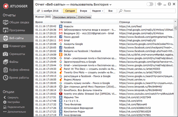Click the scrollbar up arrow

[175, 22]
